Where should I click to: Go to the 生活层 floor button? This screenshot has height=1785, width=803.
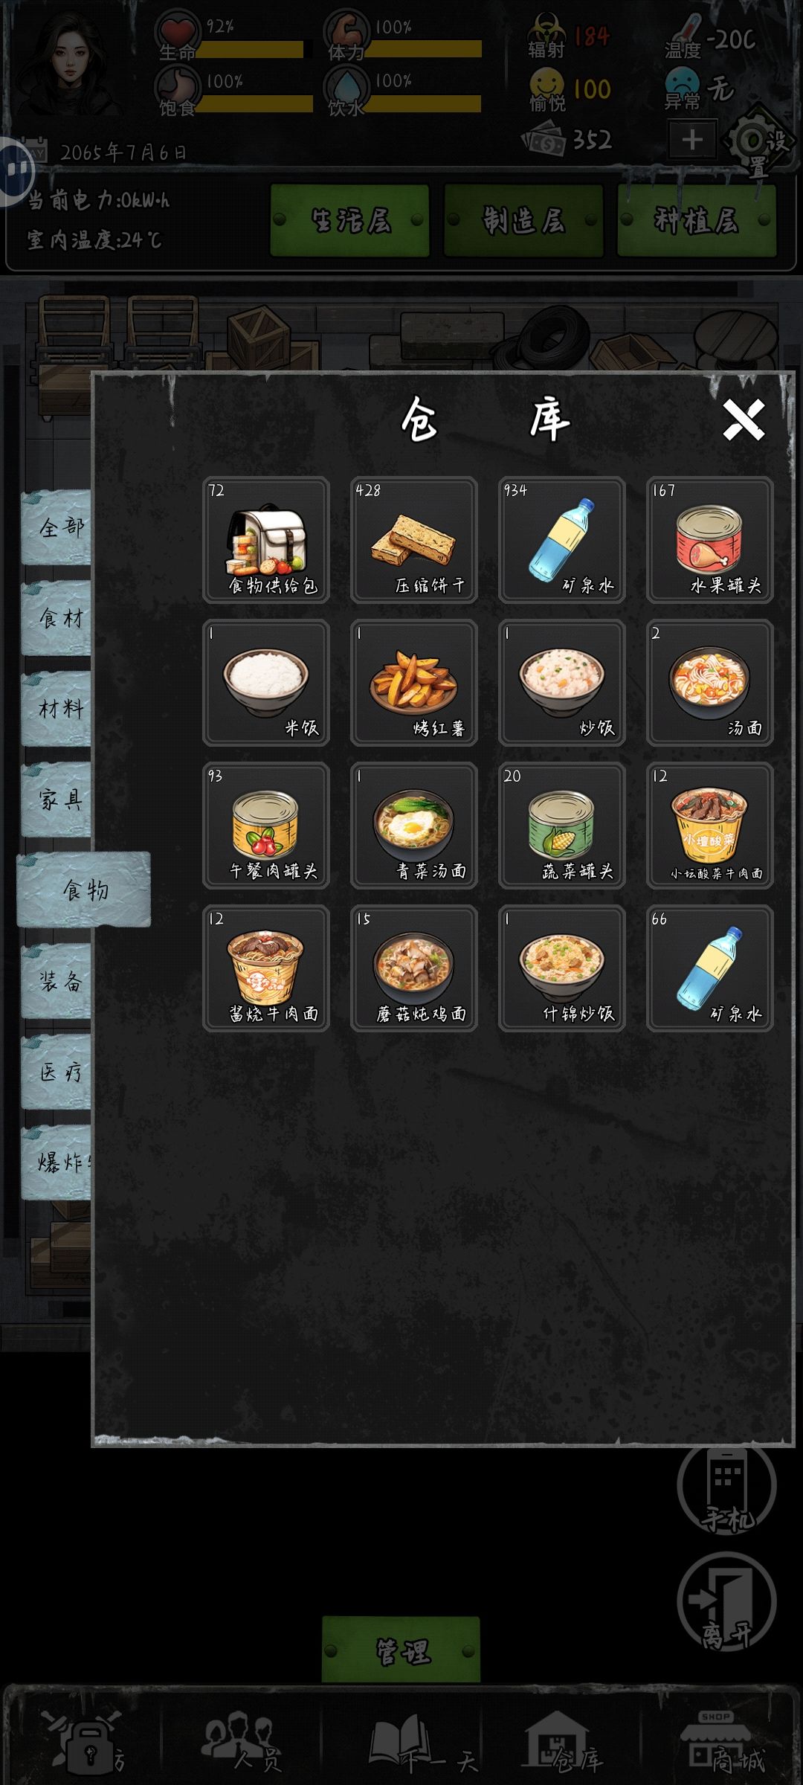tap(350, 220)
